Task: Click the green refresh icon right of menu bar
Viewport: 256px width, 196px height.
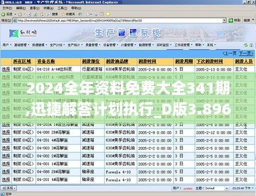Action: point(246,45)
